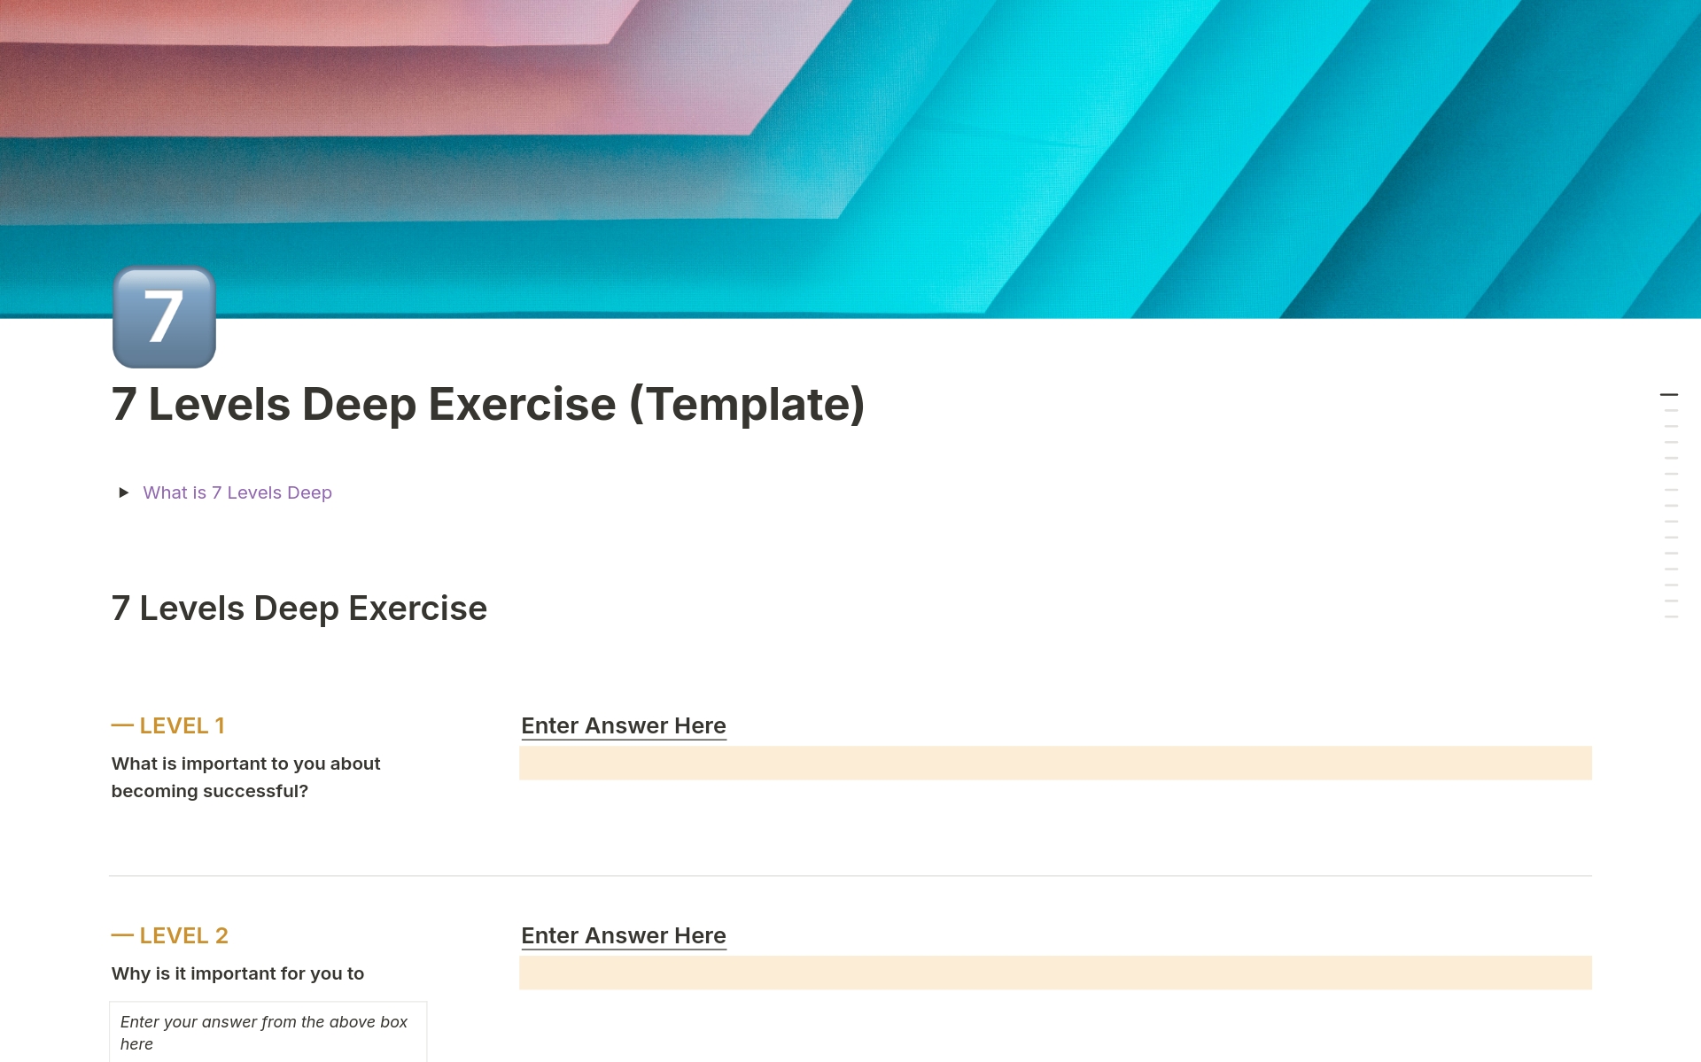
Task: Click the callout saying Enter your answer from above
Action: click(x=268, y=1031)
